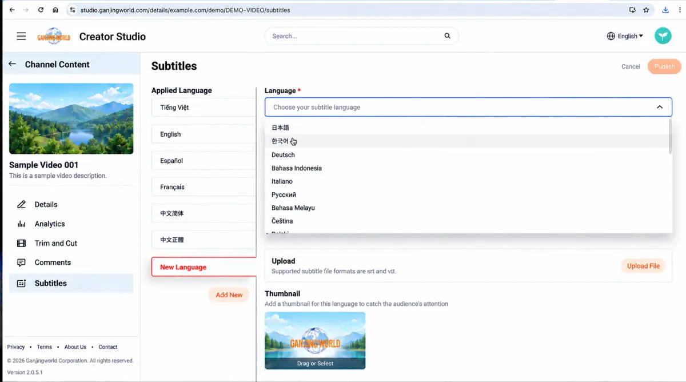Image resolution: width=686 pixels, height=382 pixels.
Task: Open the Contact link
Action: pyautogui.click(x=108, y=347)
